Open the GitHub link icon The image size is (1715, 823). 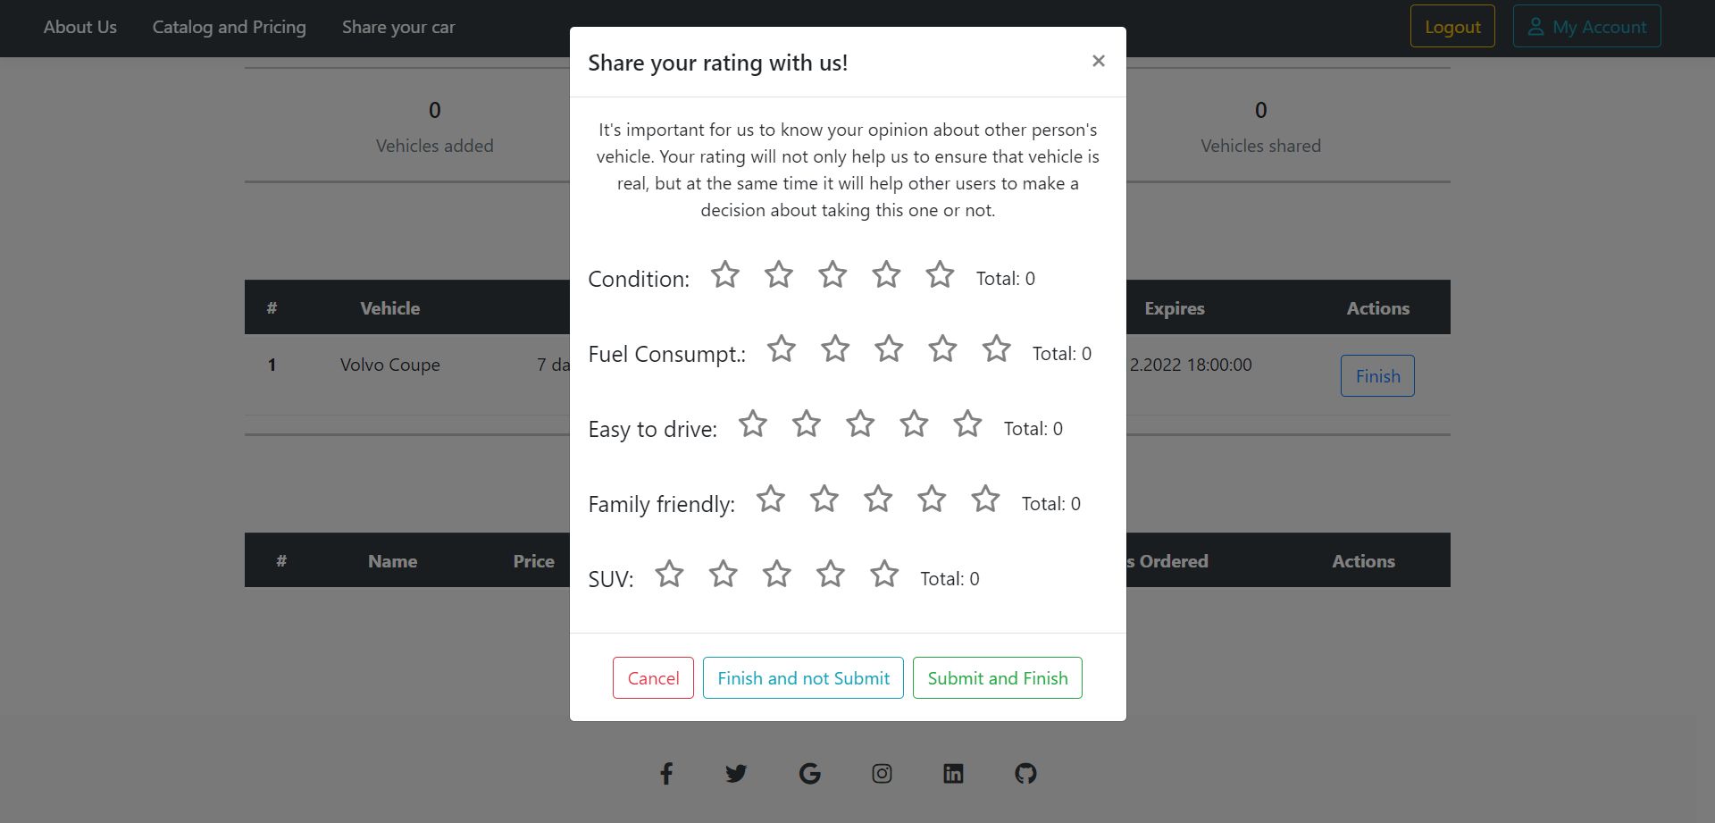point(1025,774)
